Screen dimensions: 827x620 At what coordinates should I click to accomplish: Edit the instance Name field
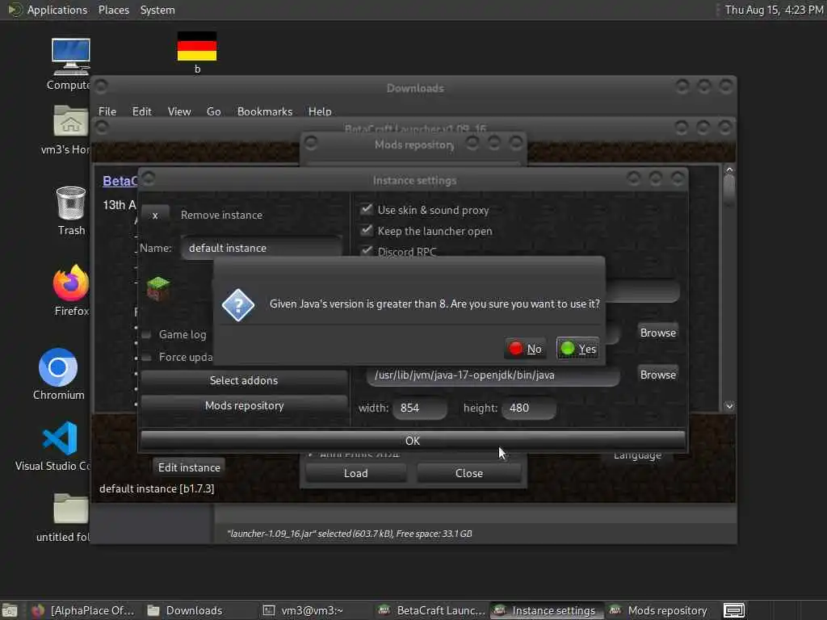pyautogui.click(x=262, y=248)
